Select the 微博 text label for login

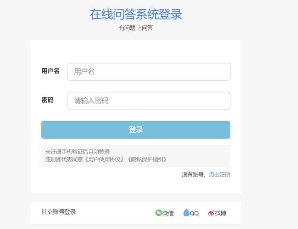click(221, 213)
